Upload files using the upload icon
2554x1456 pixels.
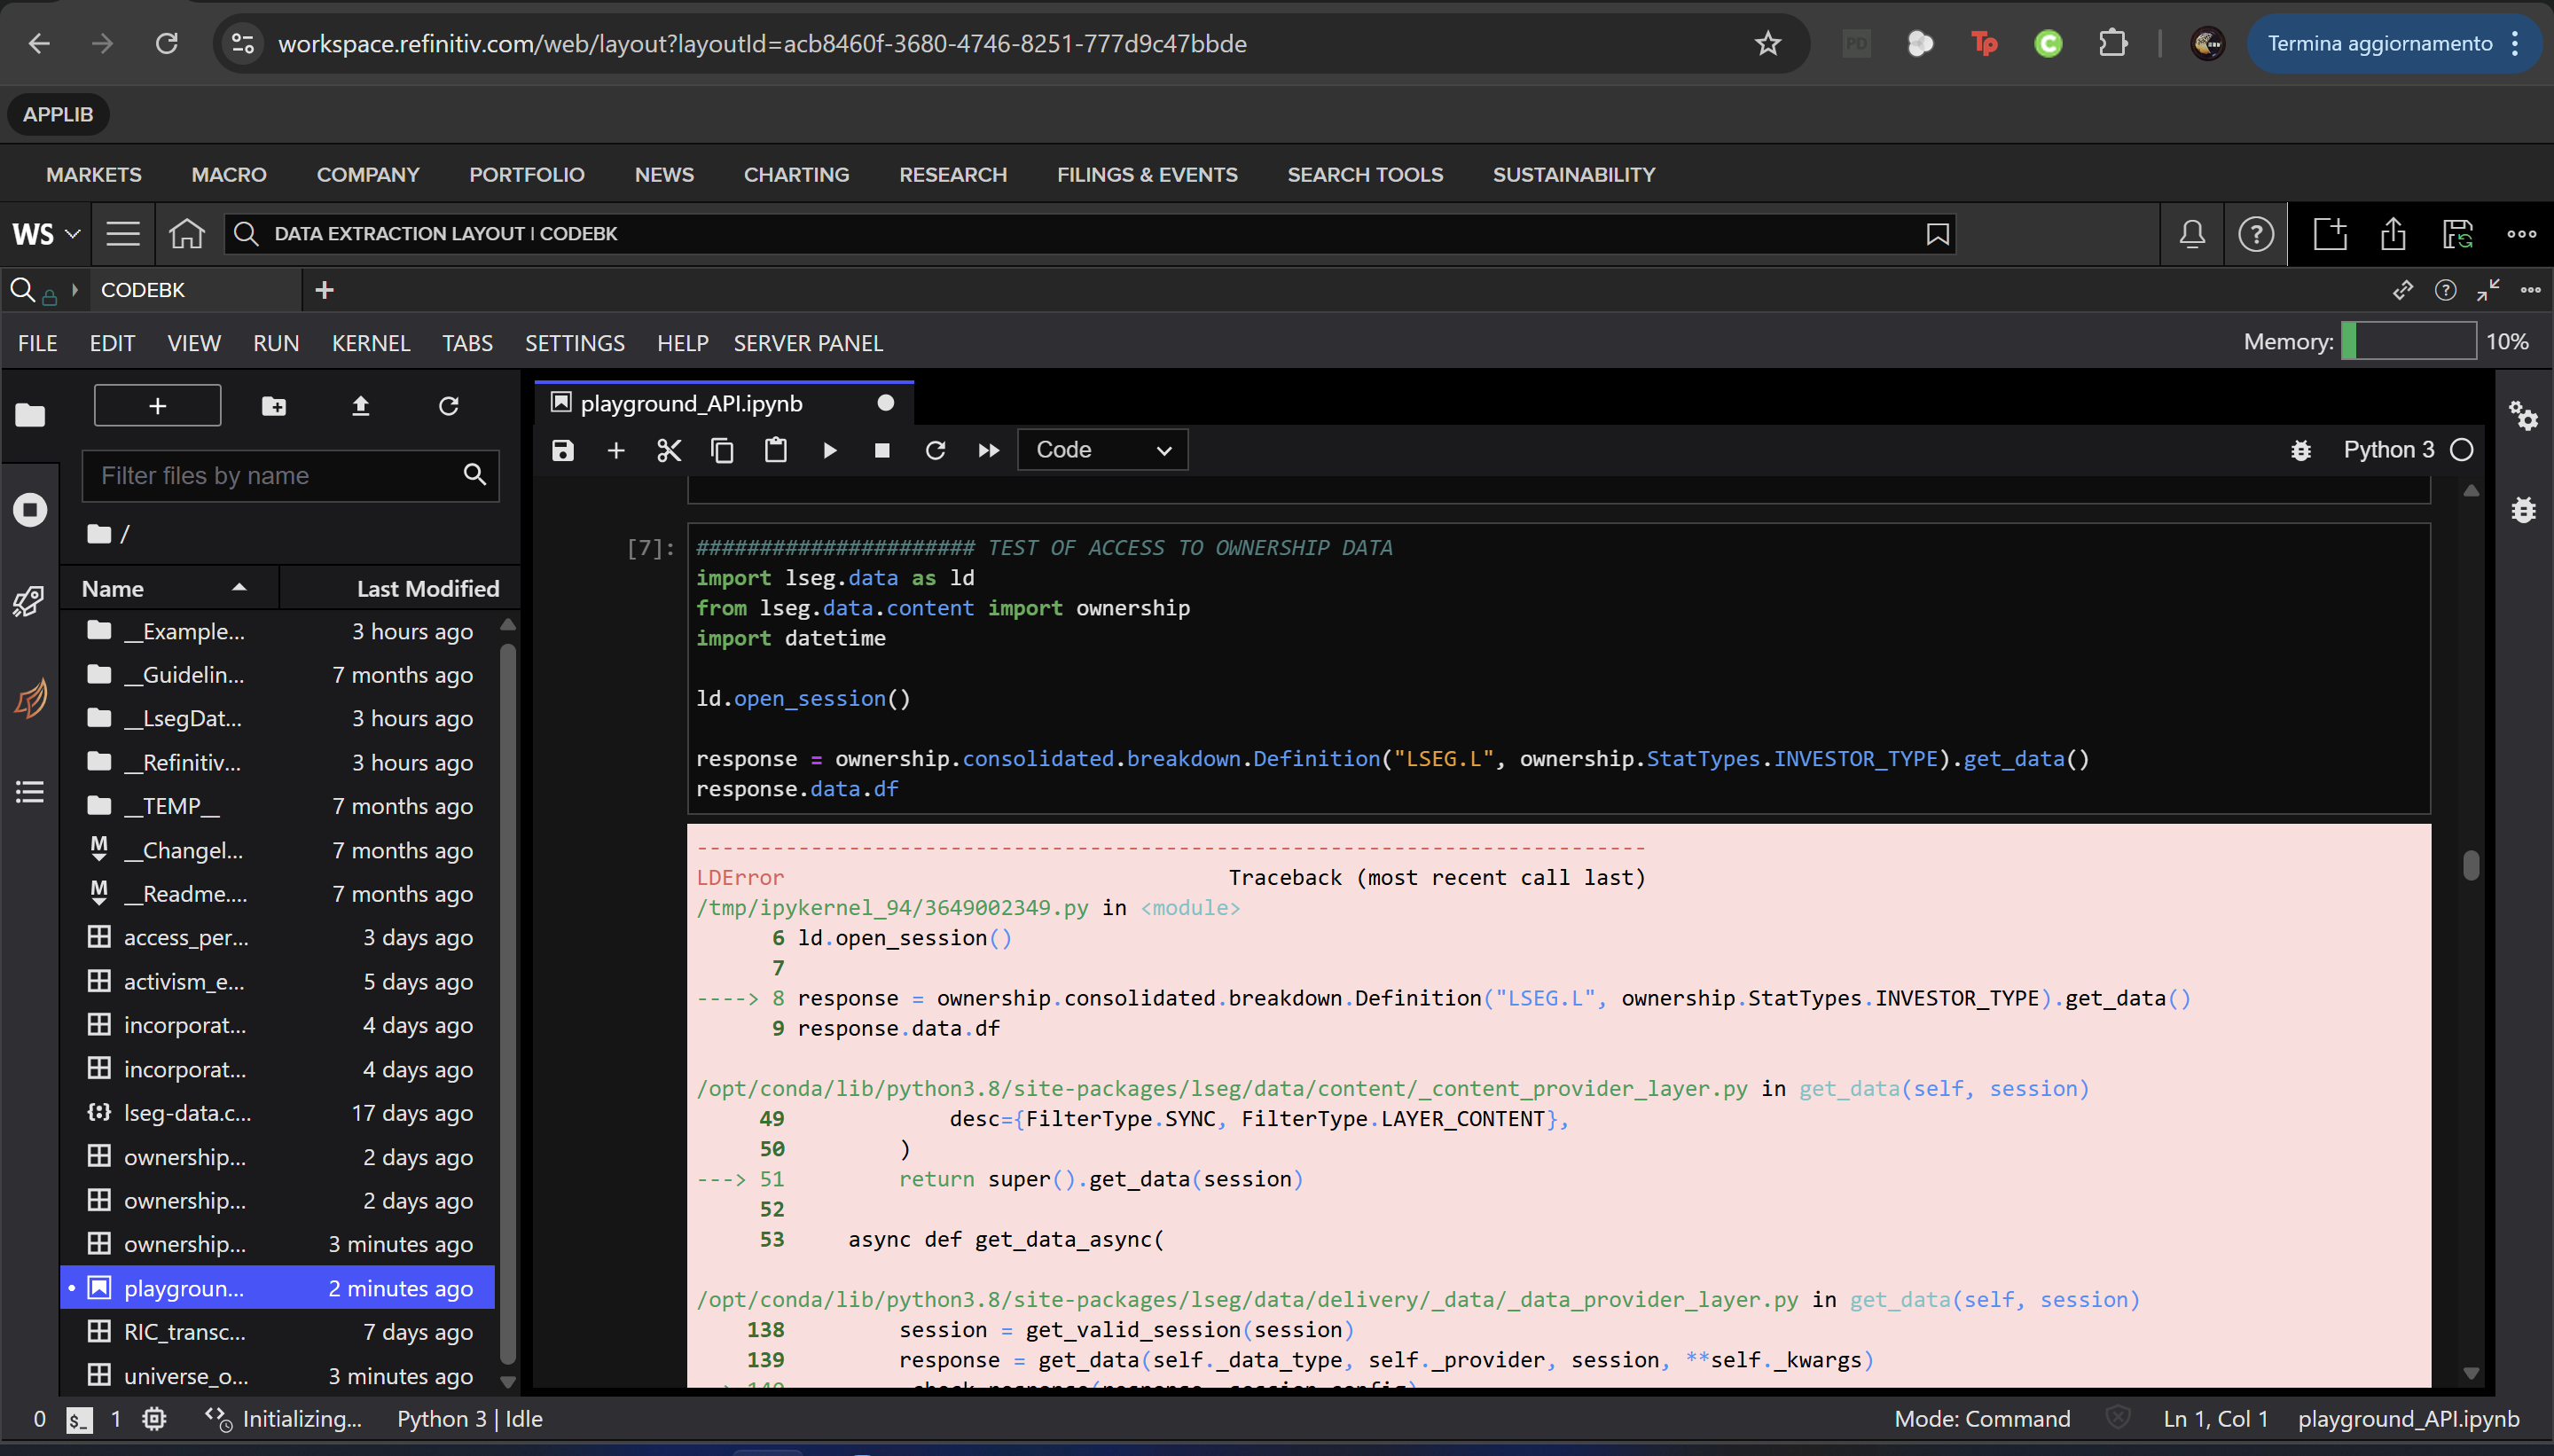tap(360, 406)
